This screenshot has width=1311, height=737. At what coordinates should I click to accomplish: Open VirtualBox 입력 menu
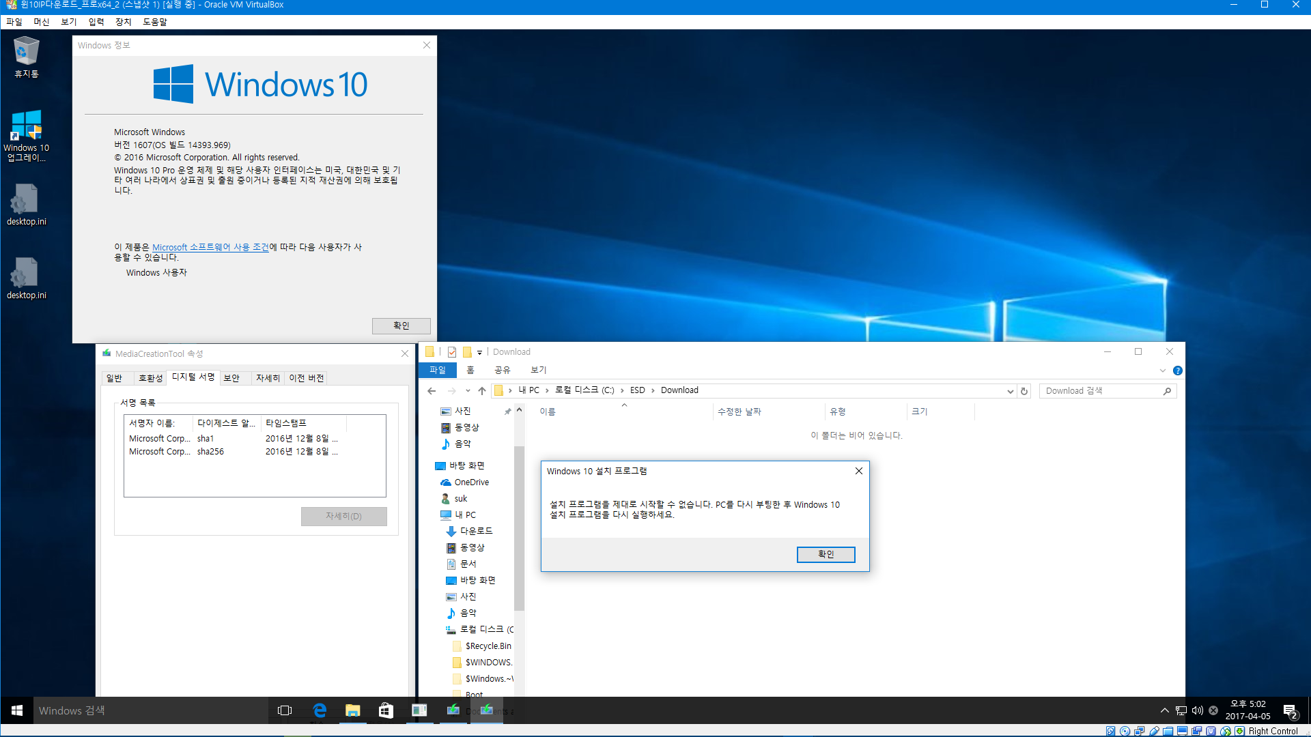pos(96,22)
